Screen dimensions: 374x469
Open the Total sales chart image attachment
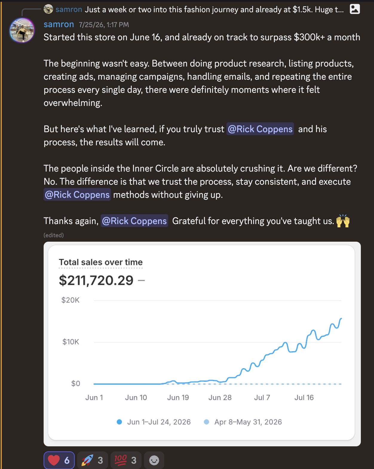[202, 344]
